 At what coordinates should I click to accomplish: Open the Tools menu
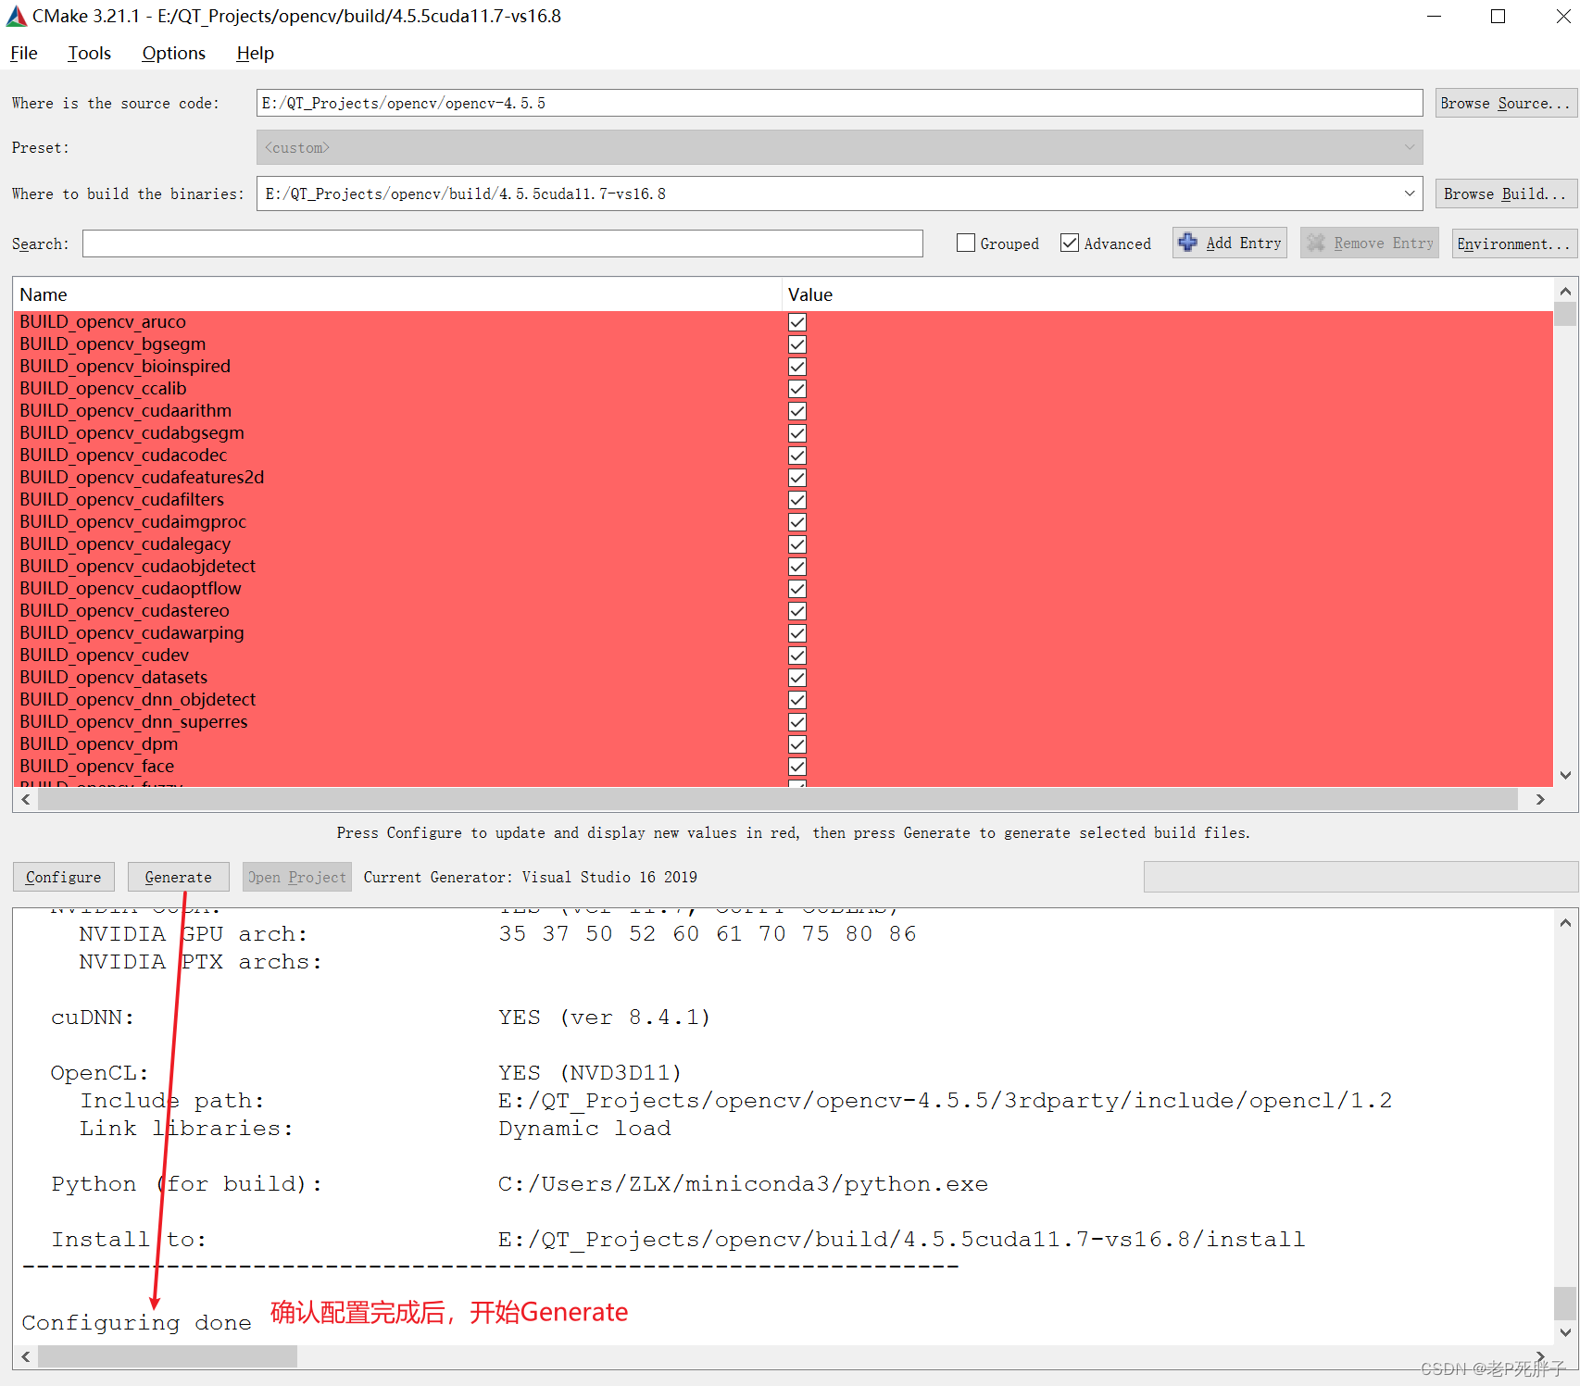[89, 53]
